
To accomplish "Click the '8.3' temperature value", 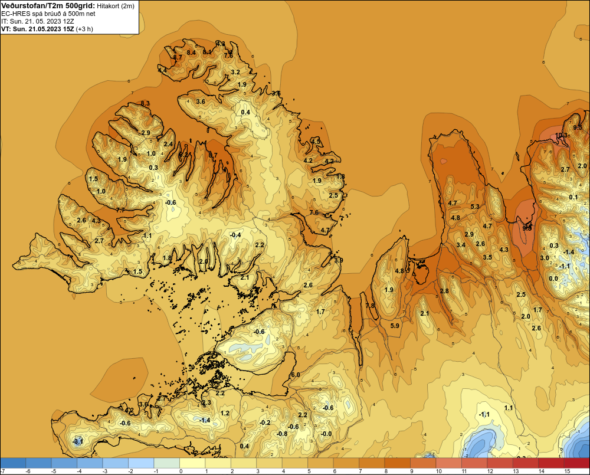I will pos(145,103).
